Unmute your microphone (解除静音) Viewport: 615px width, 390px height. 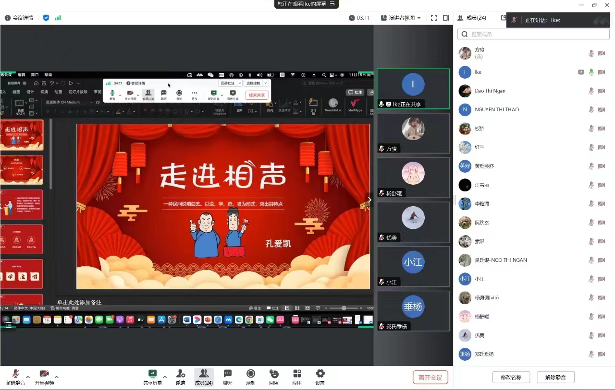click(15, 374)
